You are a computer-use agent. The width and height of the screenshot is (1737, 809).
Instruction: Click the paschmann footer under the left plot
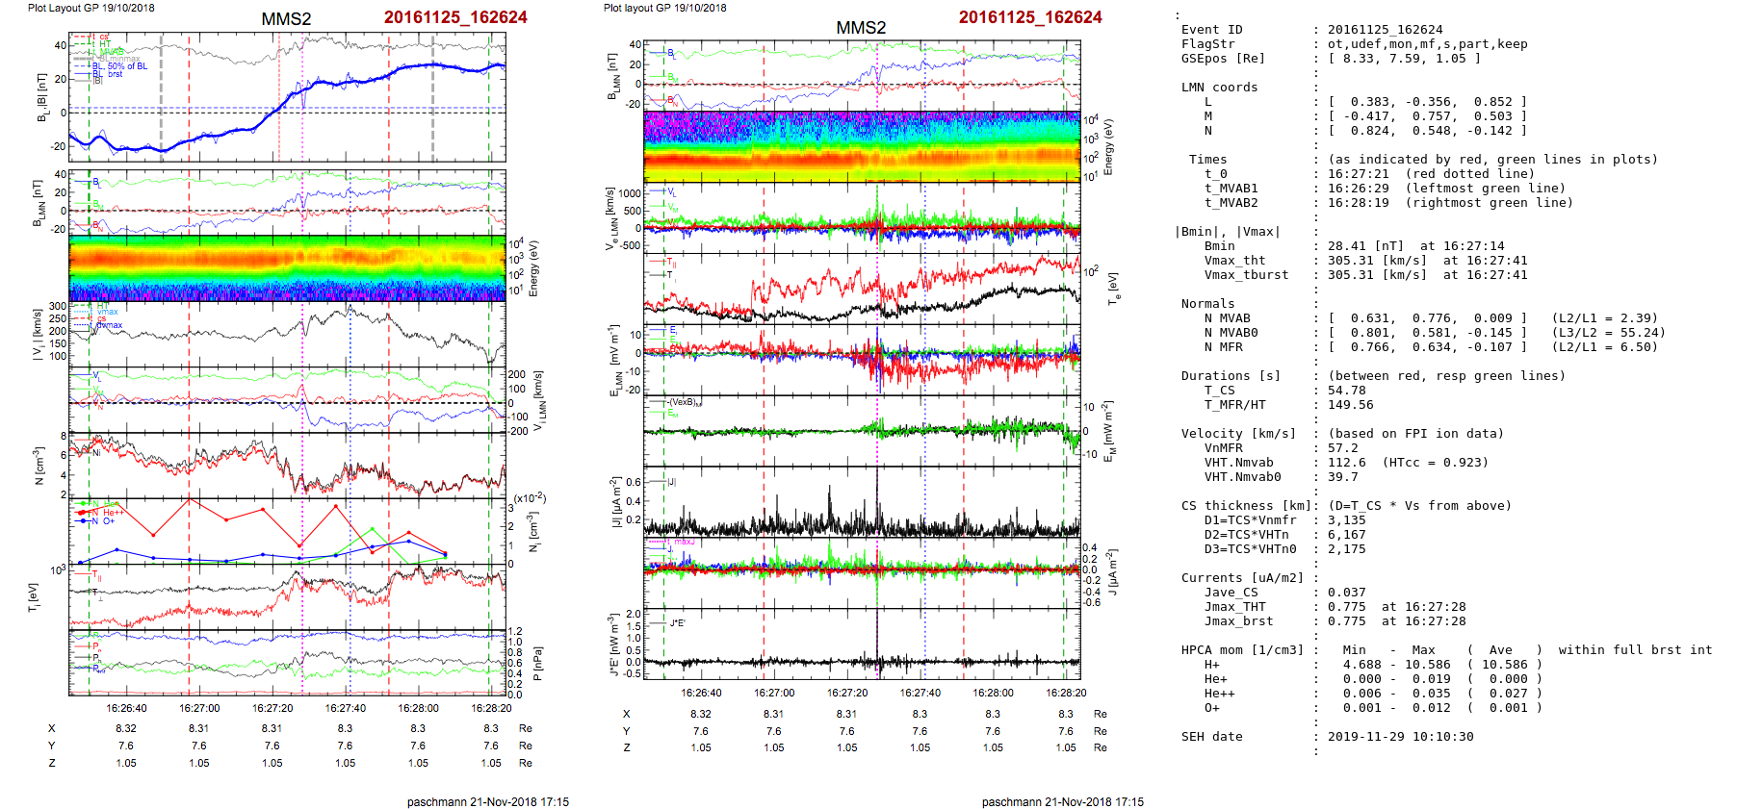(487, 801)
